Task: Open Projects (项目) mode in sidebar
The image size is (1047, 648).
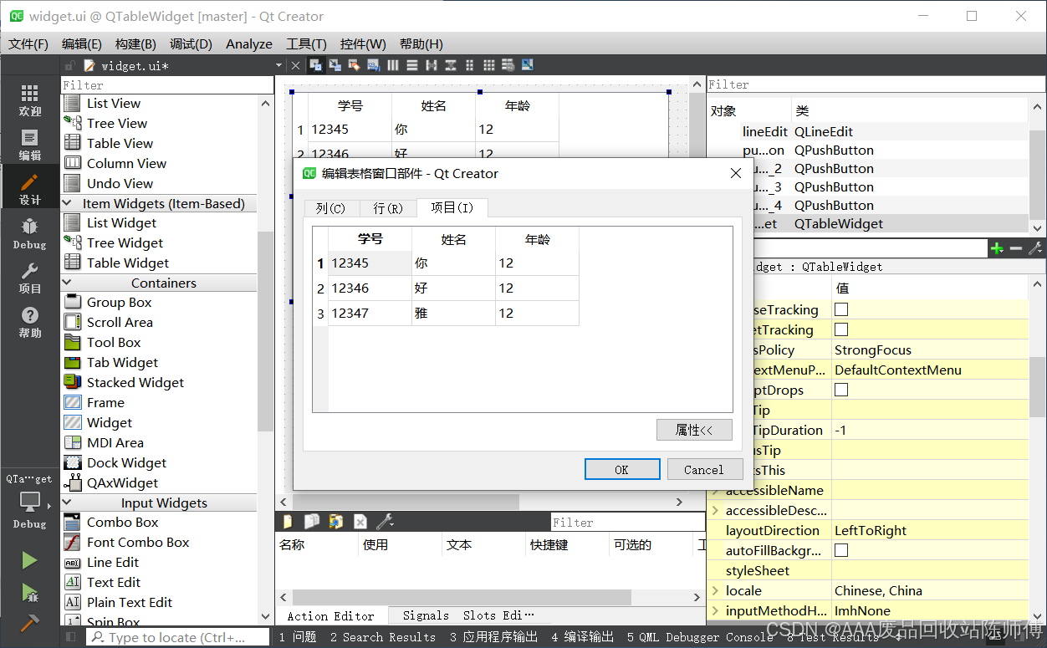Action: point(30,278)
